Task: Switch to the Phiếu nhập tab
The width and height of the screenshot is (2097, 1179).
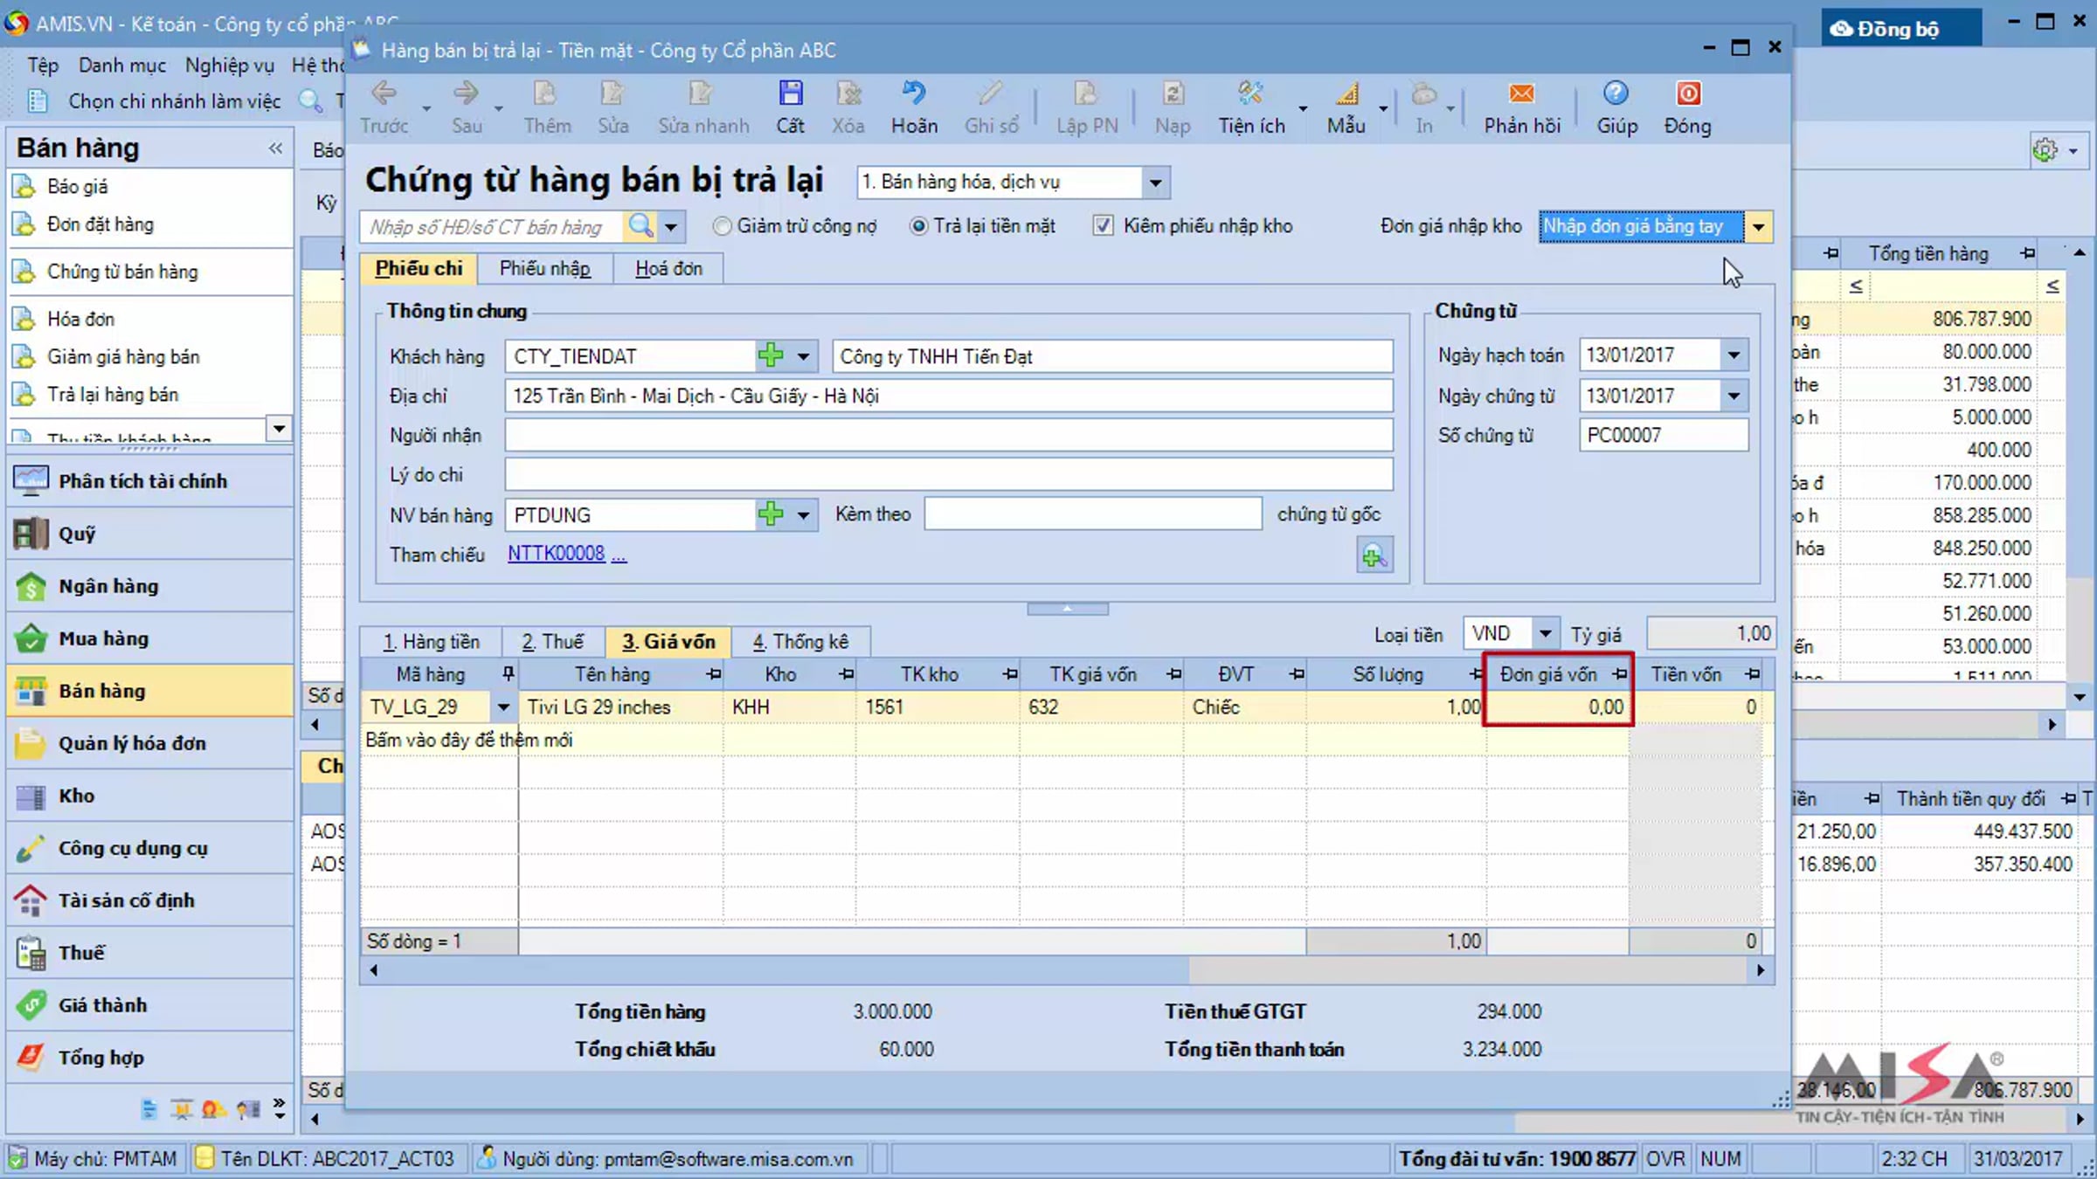Action: 544,268
